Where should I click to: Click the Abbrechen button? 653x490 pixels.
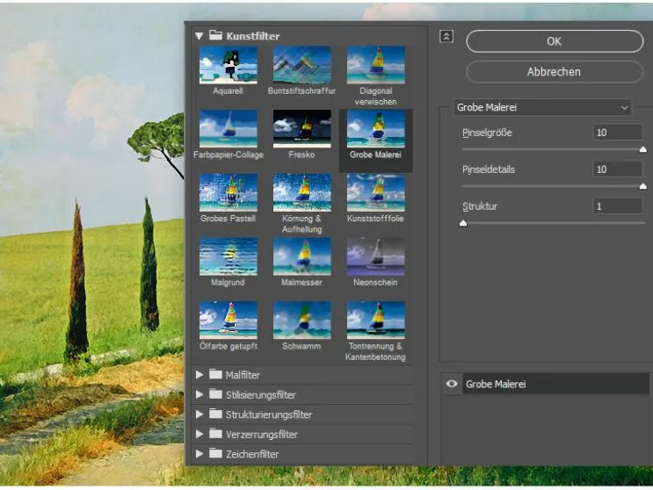click(x=555, y=71)
